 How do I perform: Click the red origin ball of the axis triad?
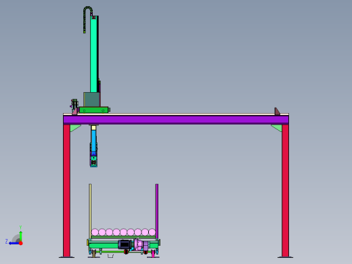(21, 243)
